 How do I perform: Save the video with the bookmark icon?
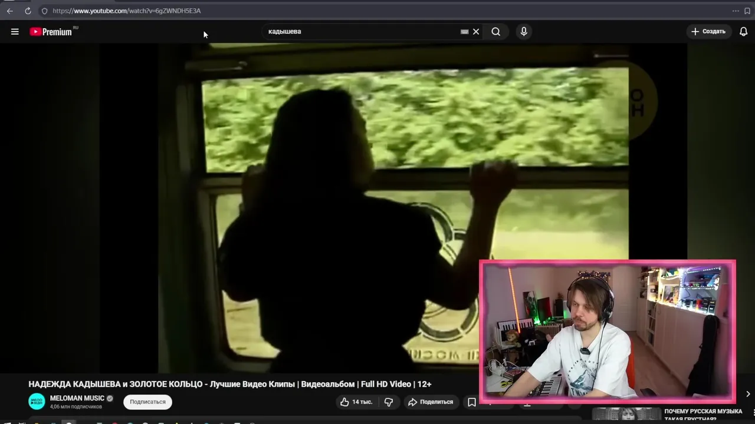tap(472, 402)
